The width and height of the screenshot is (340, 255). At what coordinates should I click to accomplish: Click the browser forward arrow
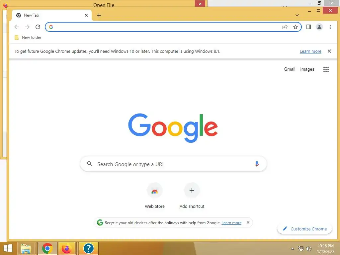pyautogui.click(x=27, y=27)
